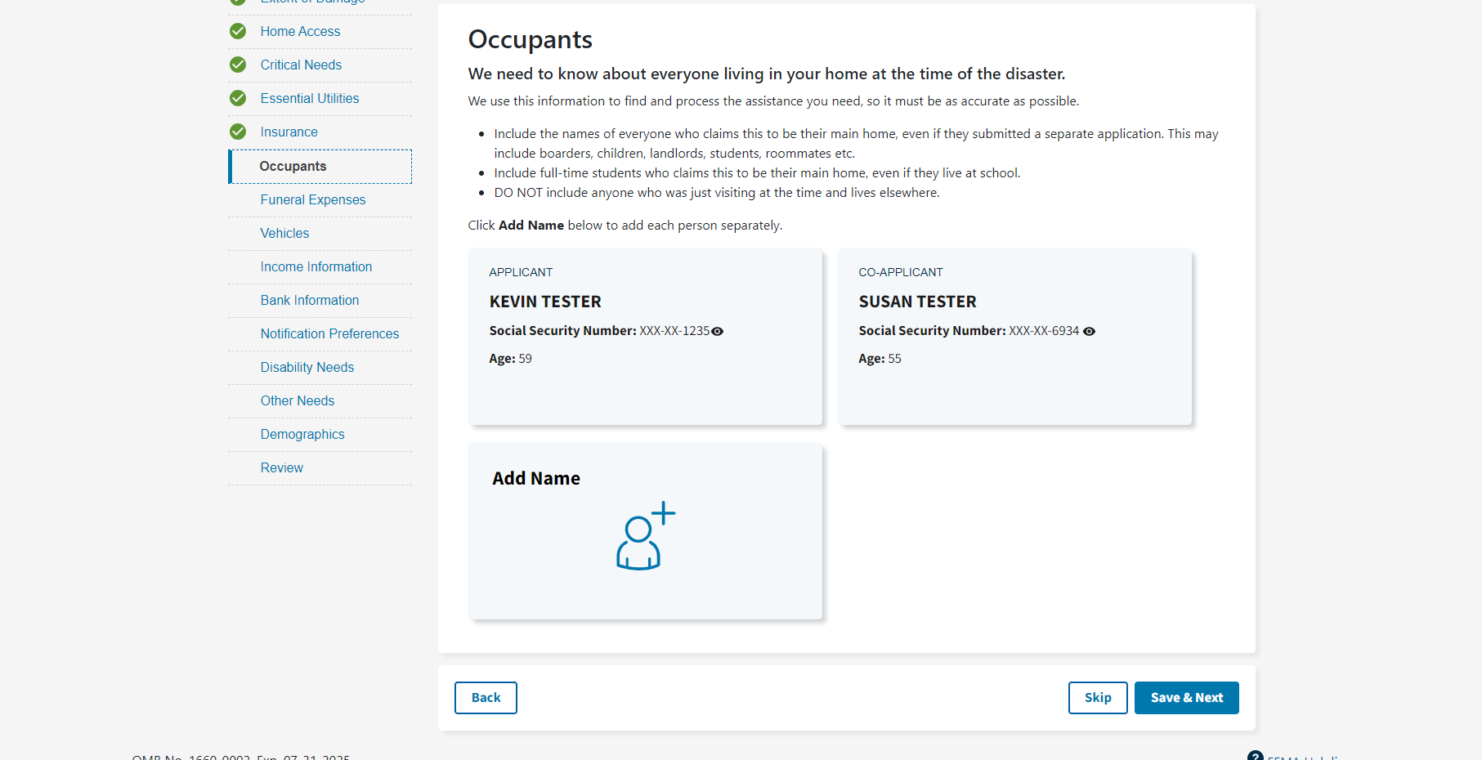Select Notification Preferences in sidebar

point(329,333)
